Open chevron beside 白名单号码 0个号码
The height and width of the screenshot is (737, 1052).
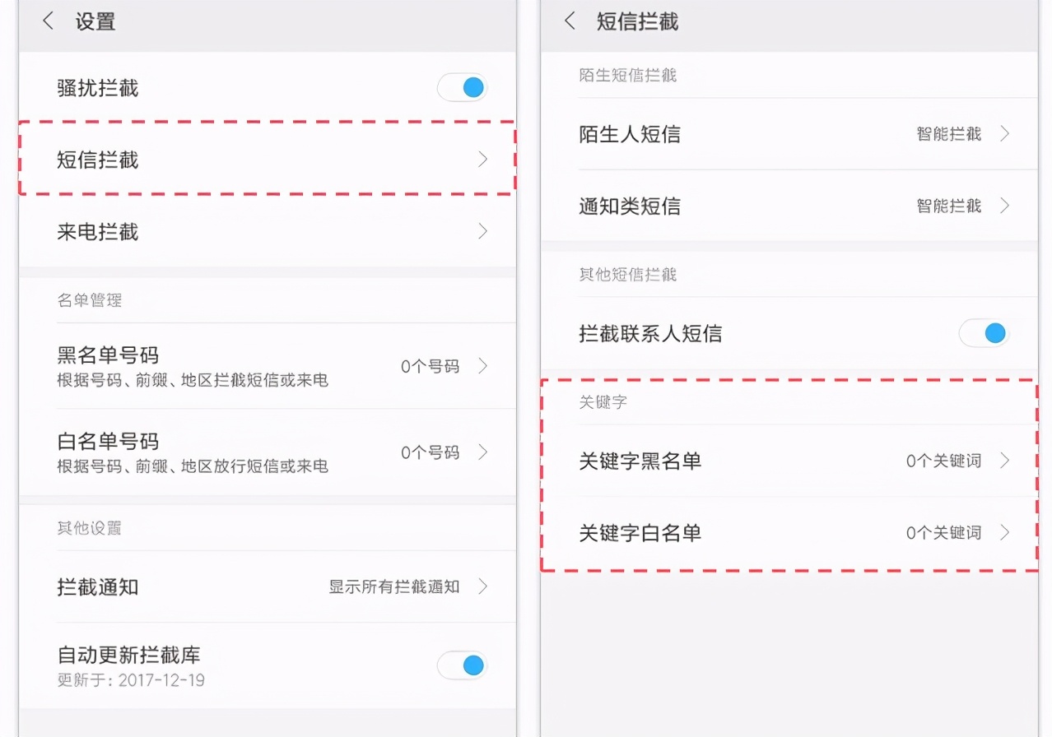click(x=483, y=452)
